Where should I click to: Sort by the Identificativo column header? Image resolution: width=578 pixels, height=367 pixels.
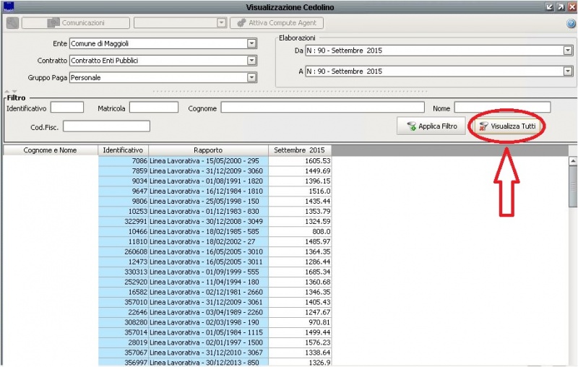pos(123,150)
